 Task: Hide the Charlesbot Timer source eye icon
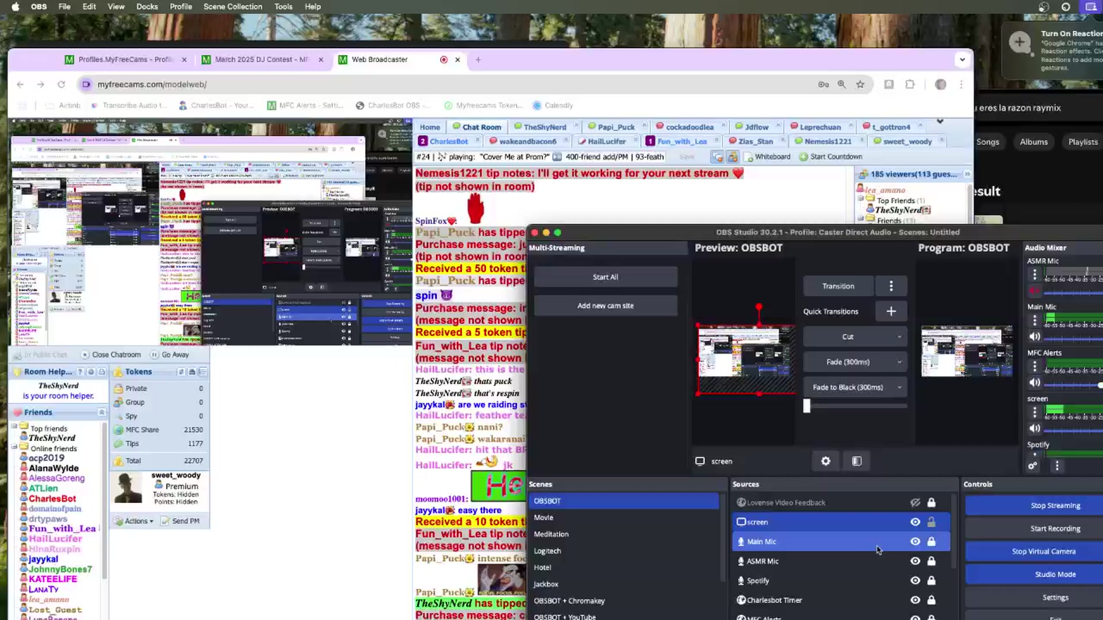(915, 600)
